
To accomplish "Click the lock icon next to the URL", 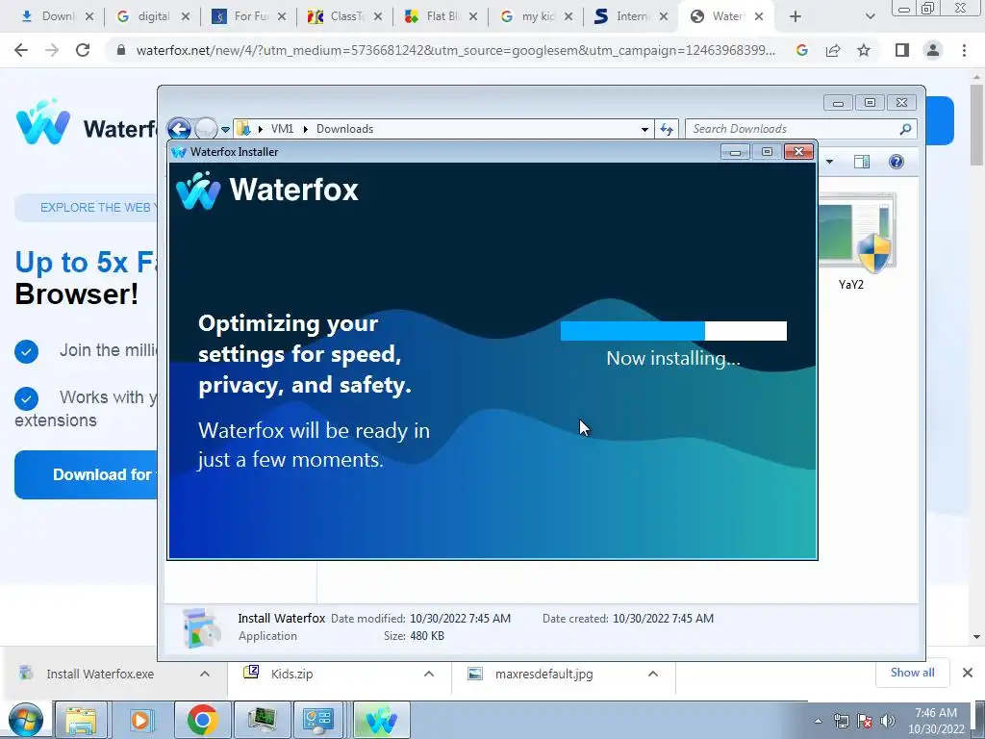I will 121,50.
